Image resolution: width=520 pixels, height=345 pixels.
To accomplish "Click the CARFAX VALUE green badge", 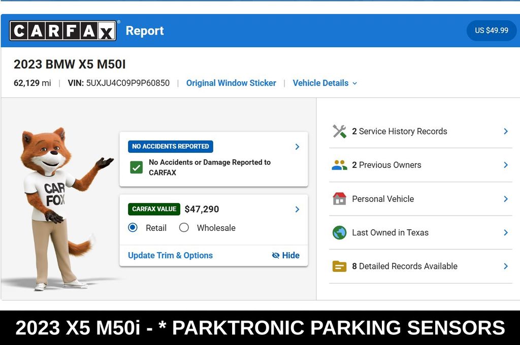I will 154,209.
